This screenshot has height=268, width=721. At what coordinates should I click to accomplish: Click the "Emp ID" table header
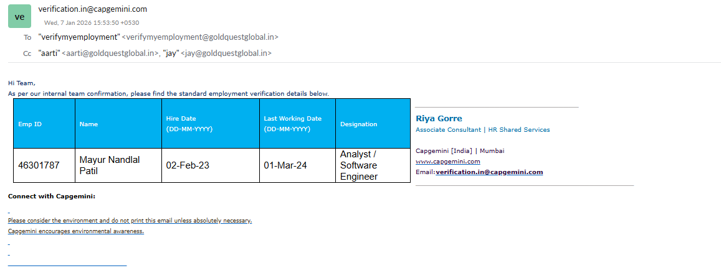point(30,124)
